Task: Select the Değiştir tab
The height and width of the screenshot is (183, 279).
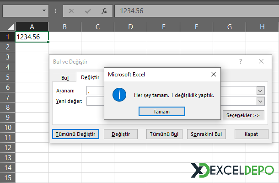Action: [90, 77]
